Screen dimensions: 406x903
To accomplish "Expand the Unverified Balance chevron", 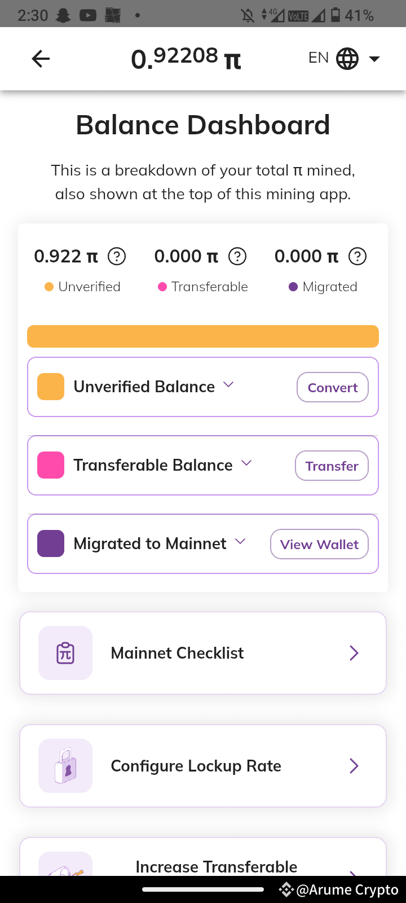I will (x=228, y=385).
